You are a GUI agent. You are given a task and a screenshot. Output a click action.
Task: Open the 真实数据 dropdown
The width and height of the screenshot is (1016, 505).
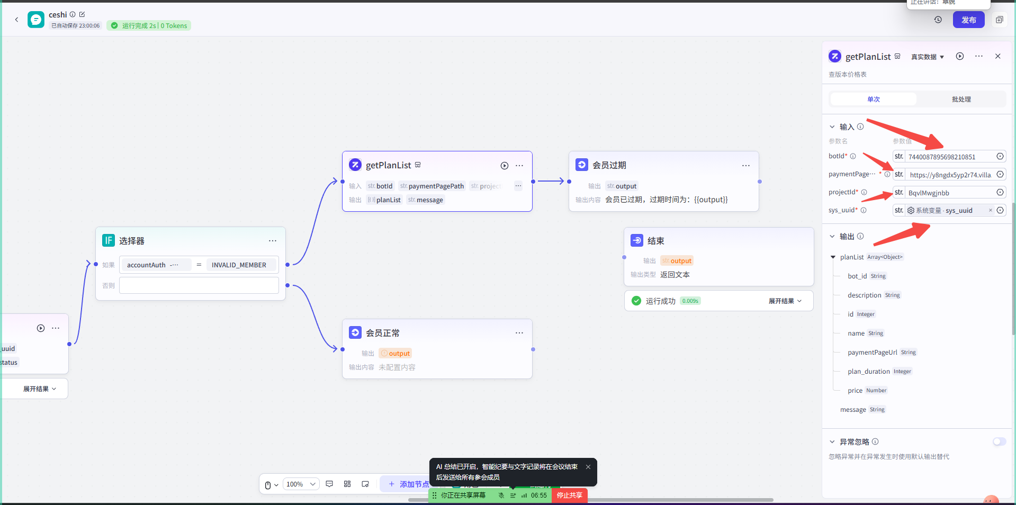pos(928,57)
